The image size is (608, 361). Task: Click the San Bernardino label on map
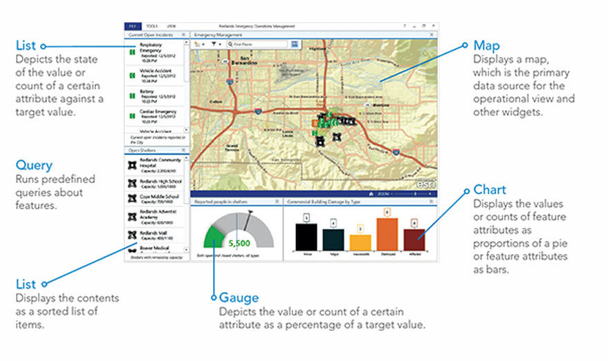click(x=244, y=60)
